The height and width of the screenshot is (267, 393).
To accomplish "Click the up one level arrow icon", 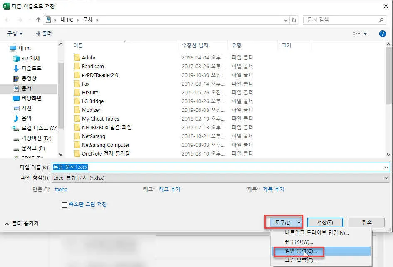I will coord(38,20).
